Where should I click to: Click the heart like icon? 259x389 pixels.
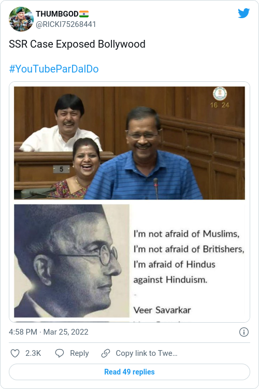tap(15, 353)
